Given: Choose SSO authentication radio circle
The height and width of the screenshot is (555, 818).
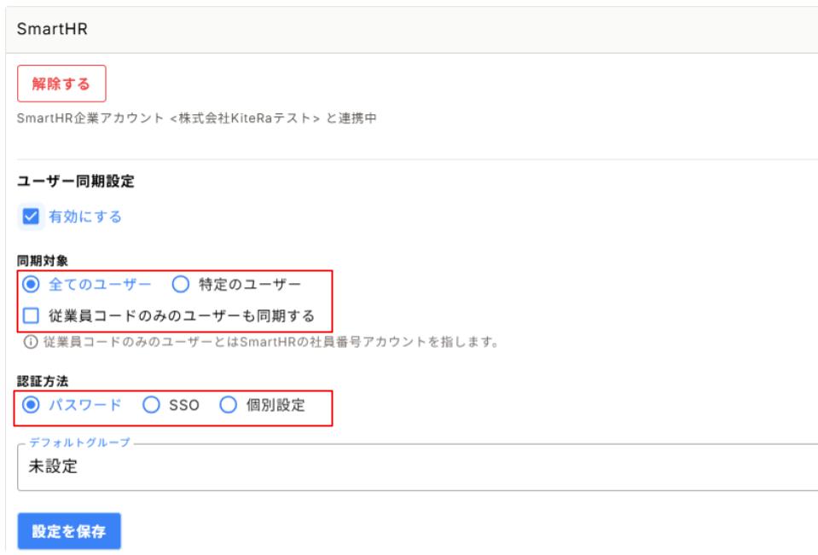Looking at the screenshot, I should (x=151, y=405).
